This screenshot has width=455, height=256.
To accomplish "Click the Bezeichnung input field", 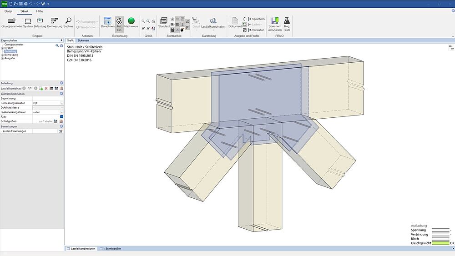I will point(48,98).
